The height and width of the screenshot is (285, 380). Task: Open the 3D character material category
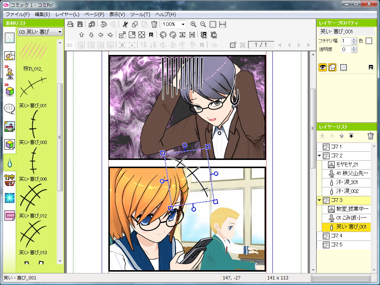(x=10, y=72)
